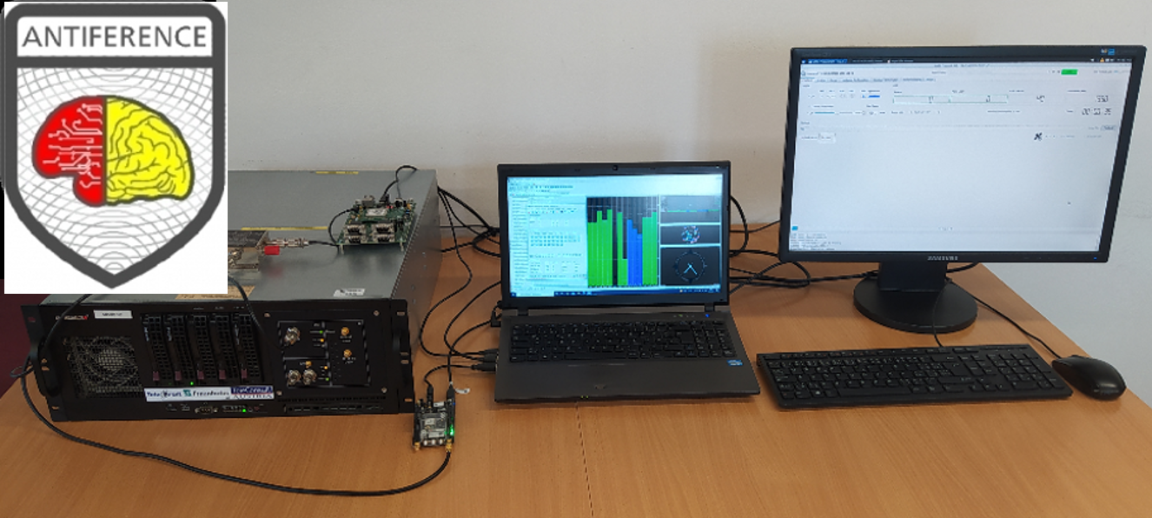Click the satellite sky plot on the laptop
The image size is (1152, 518).
(691, 235)
